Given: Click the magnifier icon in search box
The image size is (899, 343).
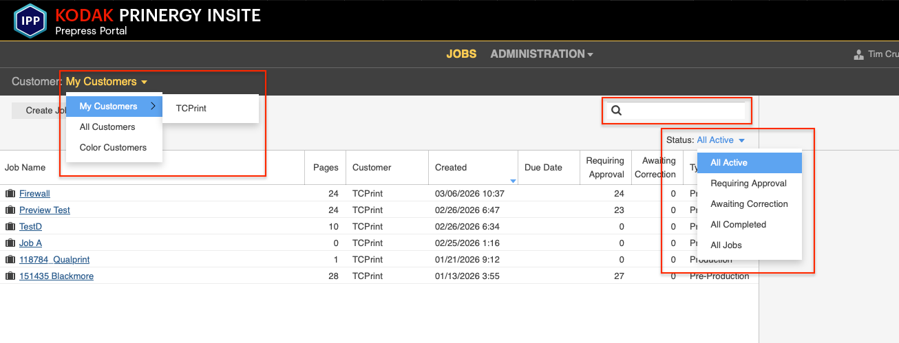Looking at the screenshot, I should 617,111.
